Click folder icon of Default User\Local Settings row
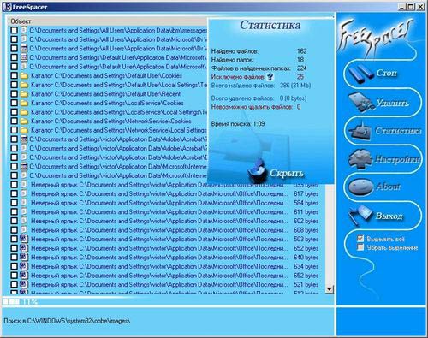Viewport: 428px width, 338px height. click(x=24, y=85)
